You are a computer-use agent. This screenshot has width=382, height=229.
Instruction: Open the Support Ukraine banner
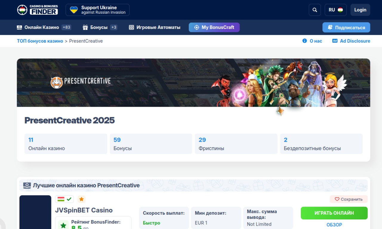coord(98,10)
